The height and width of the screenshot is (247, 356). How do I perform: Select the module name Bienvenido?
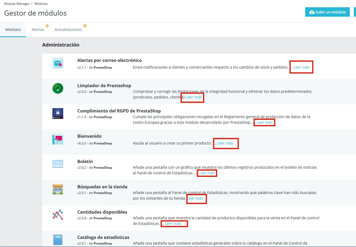tap(89, 136)
